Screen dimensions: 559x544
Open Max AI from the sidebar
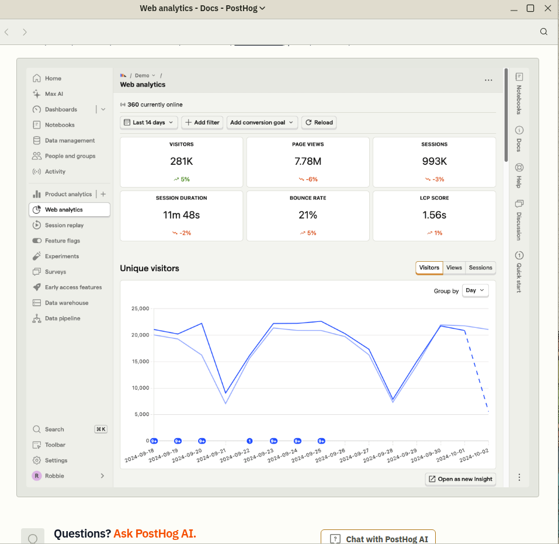pyautogui.click(x=54, y=94)
